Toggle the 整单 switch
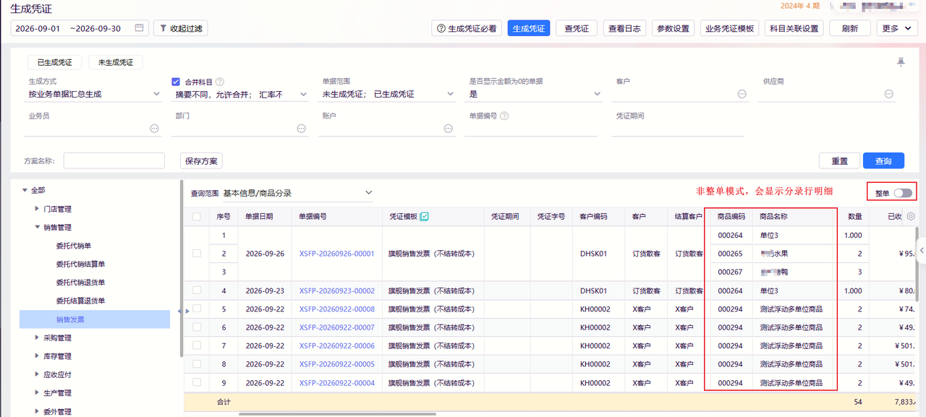 click(x=903, y=193)
